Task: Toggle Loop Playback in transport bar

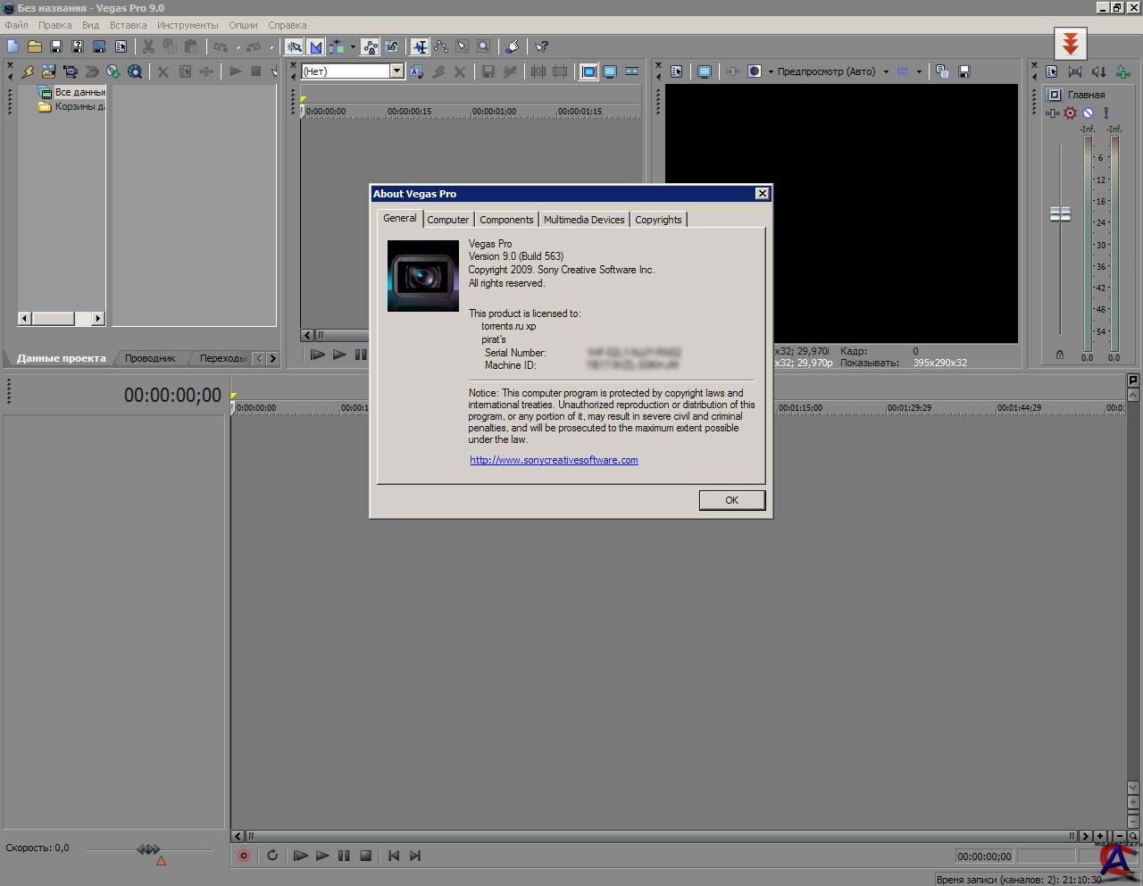Action: pos(272,856)
